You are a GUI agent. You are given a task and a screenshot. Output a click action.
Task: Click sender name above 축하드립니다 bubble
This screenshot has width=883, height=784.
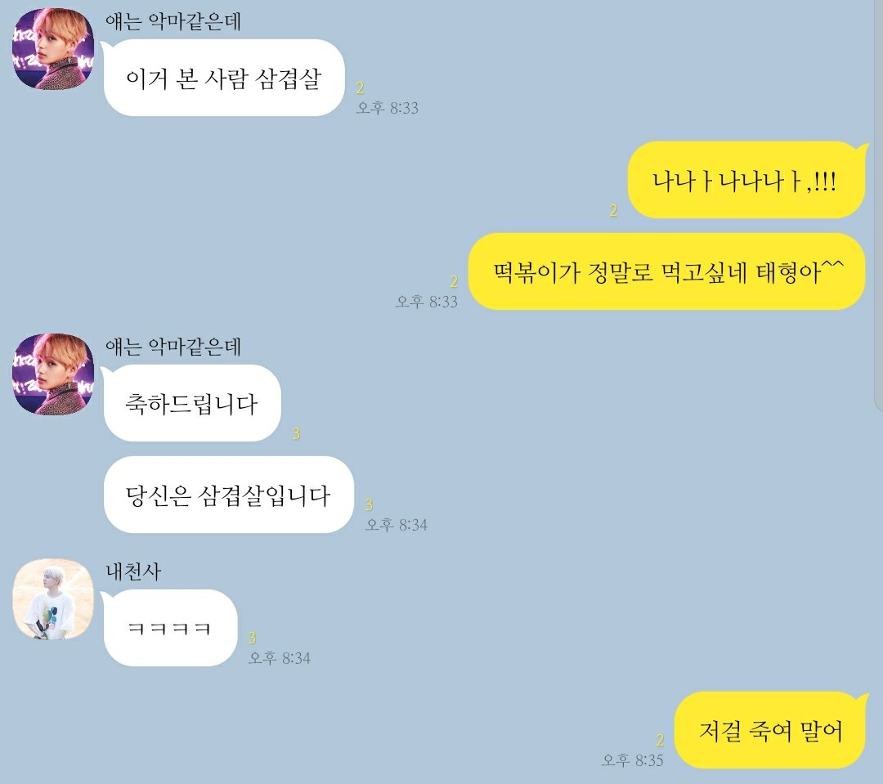tap(173, 347)
